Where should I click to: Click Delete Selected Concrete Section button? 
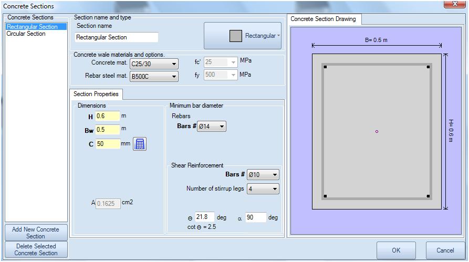click(x=36, y=249)
